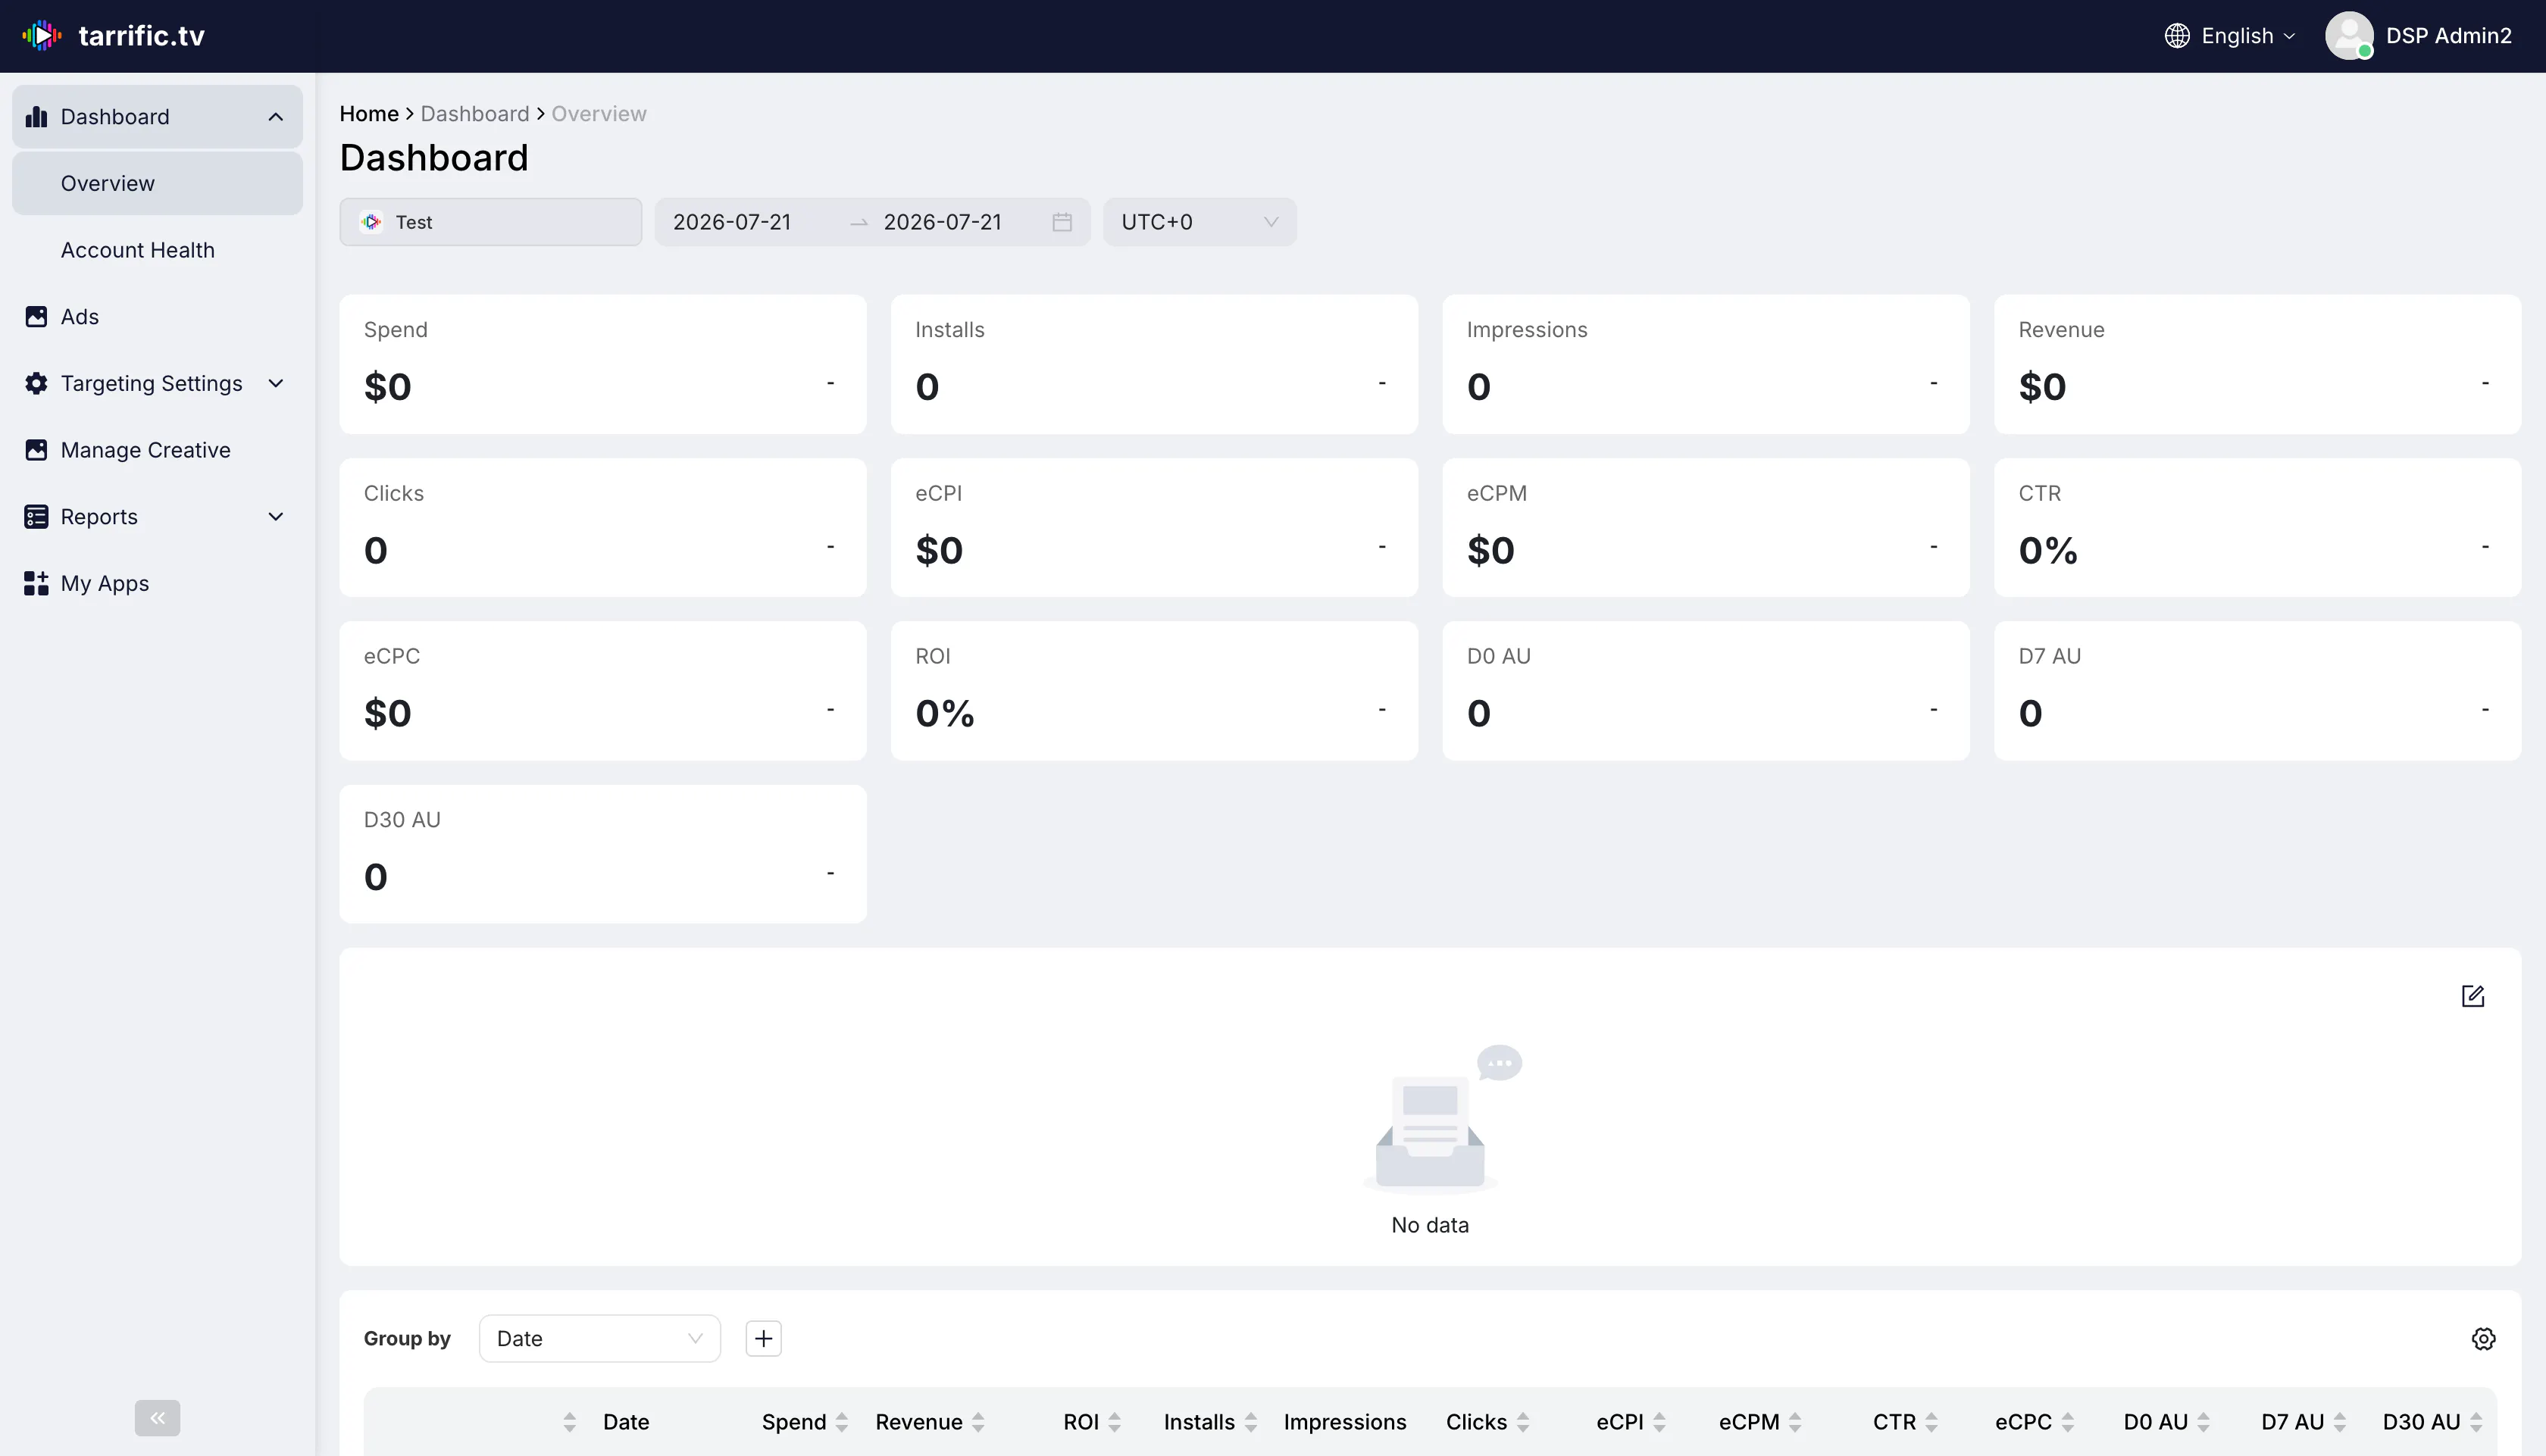Click the Spend metric card
The width and height of the screenshot is (2546, 1456).
[x=603, y=364]
